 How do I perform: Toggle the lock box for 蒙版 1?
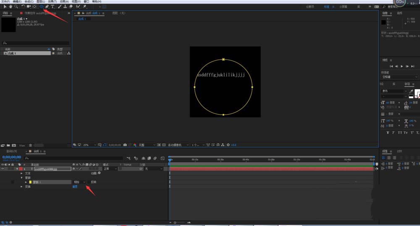13,182
